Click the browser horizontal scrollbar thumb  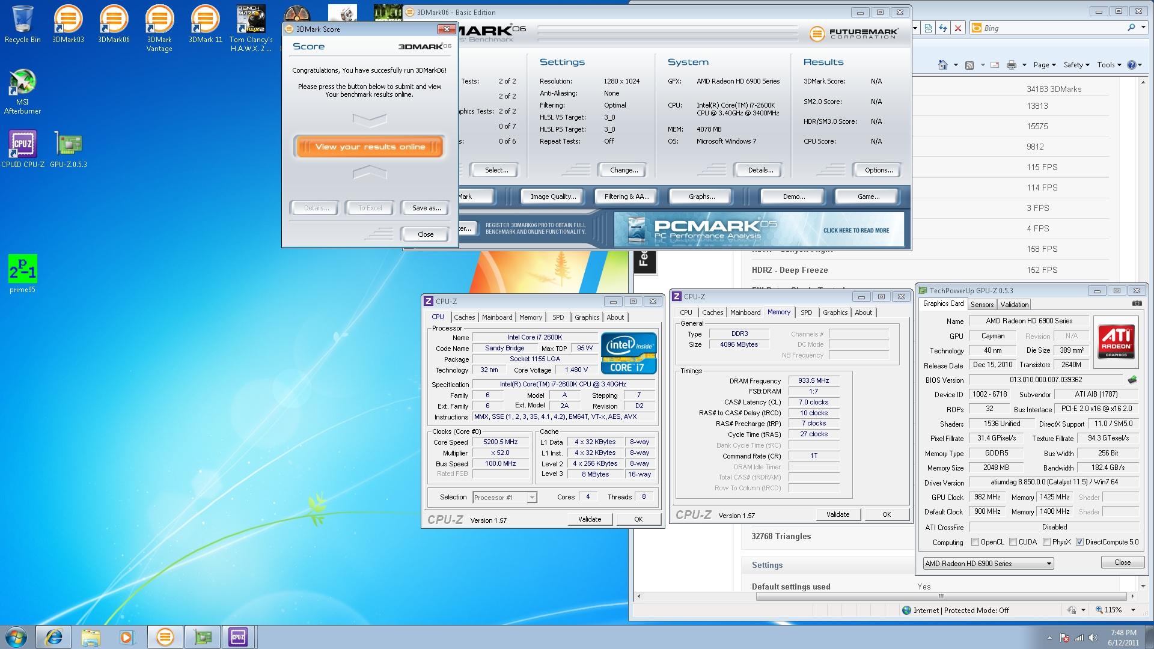[x=941, y=596]
